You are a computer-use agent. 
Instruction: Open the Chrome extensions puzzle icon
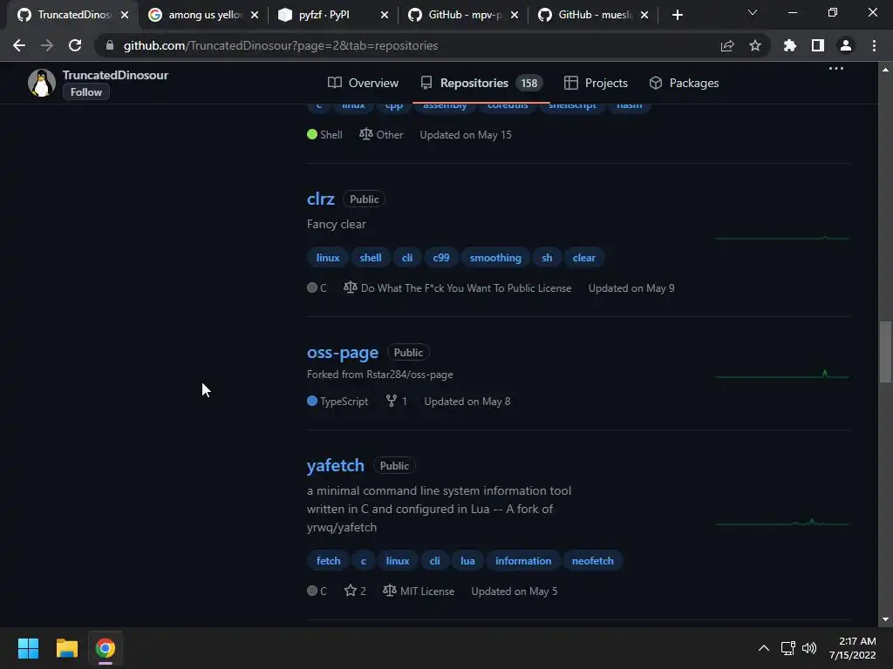790,45
